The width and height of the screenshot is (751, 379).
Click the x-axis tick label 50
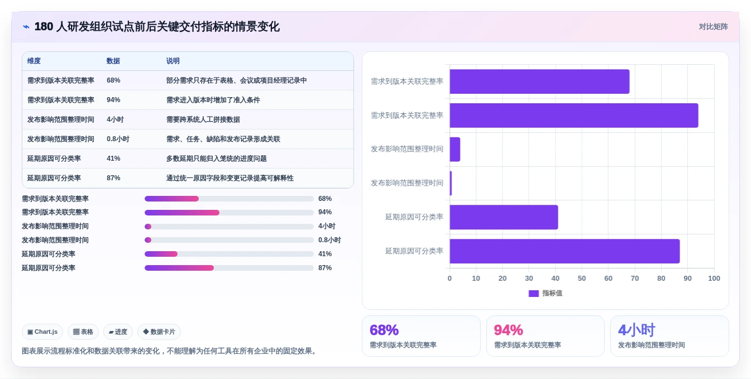pyautogui.click(x=582, y=279)
